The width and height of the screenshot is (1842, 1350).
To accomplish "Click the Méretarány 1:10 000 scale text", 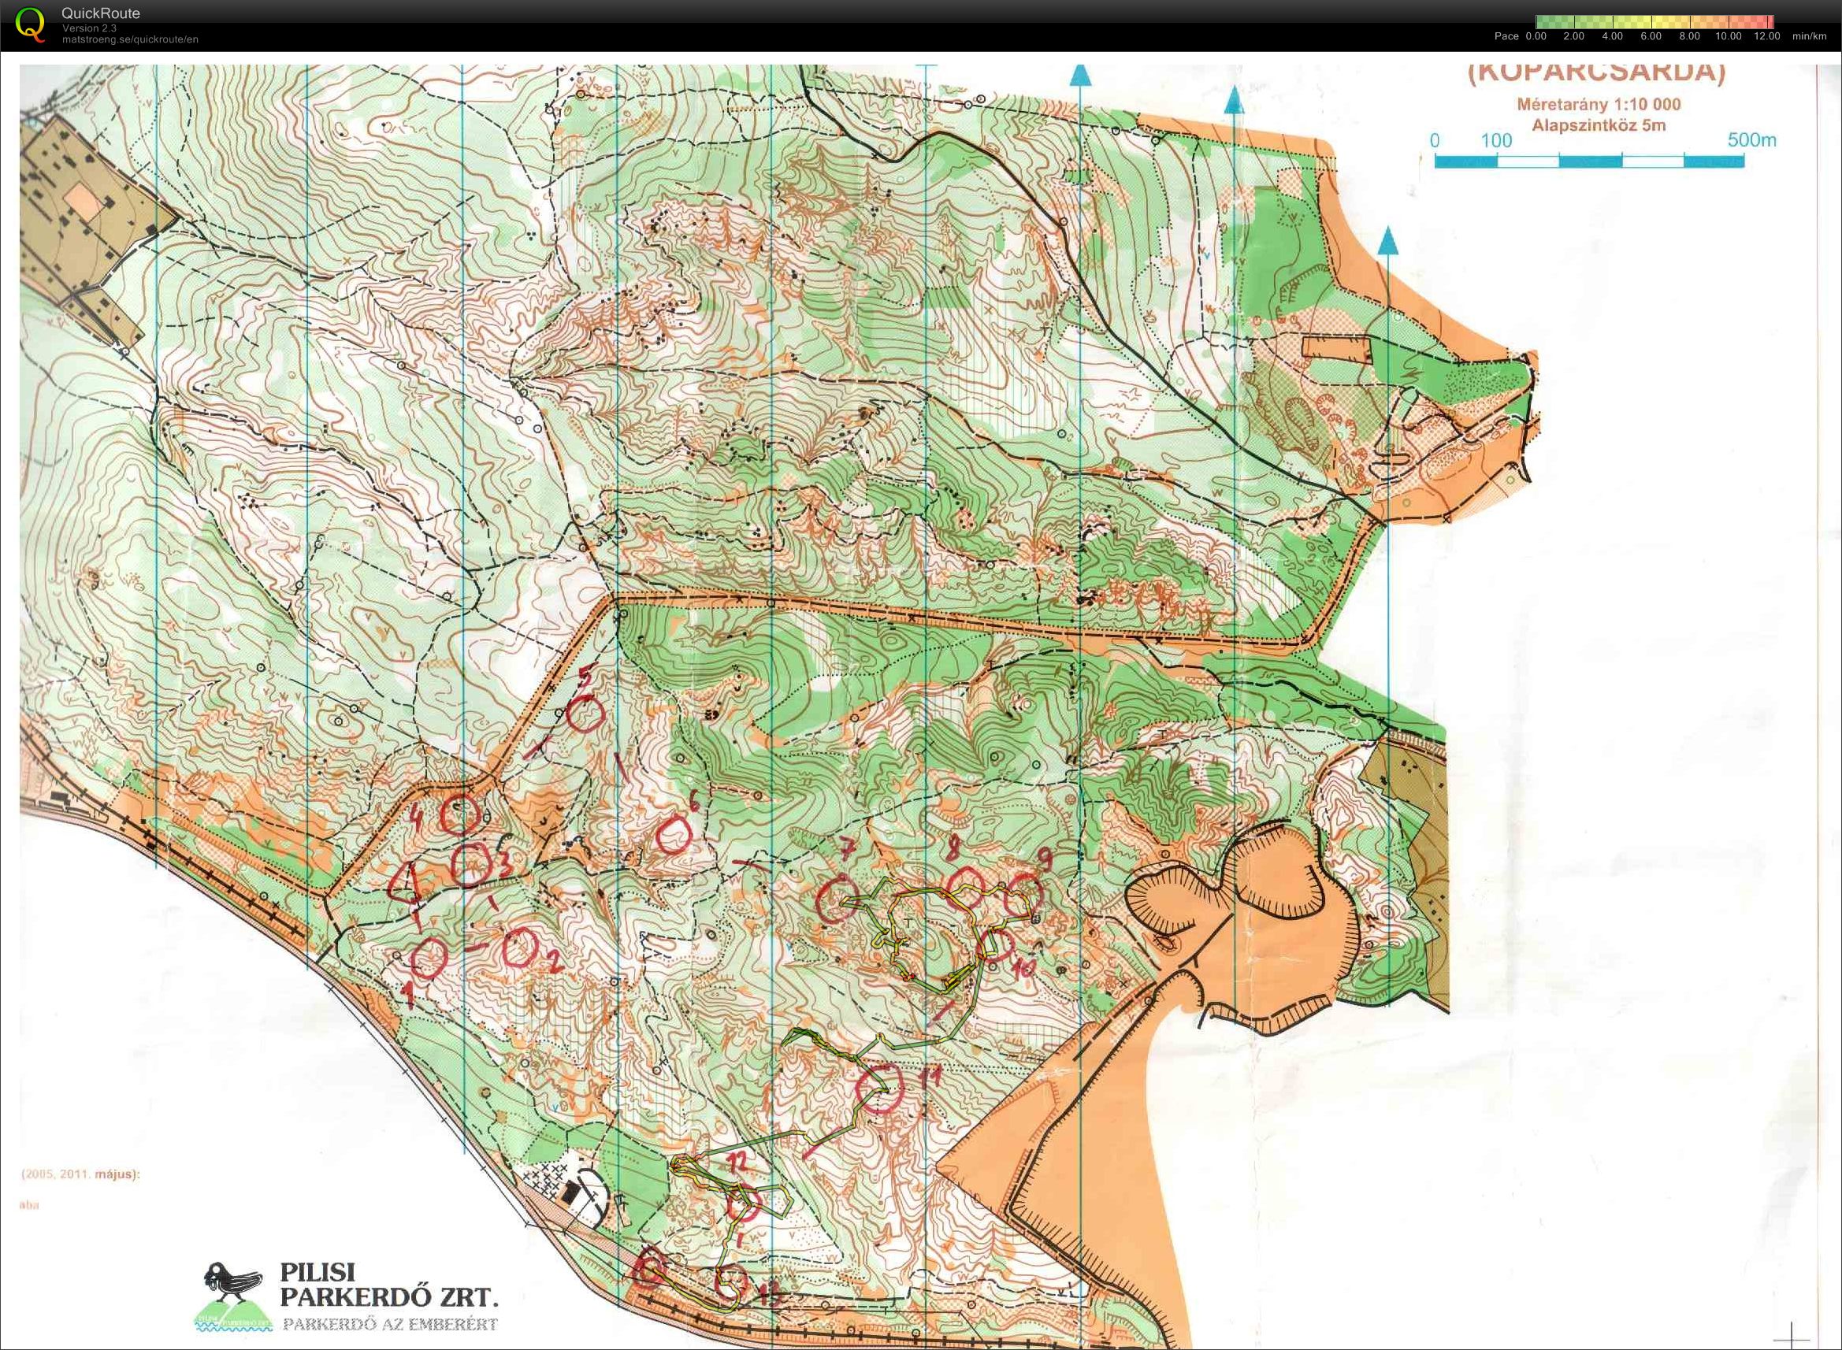I will (x=1599, y=105).
